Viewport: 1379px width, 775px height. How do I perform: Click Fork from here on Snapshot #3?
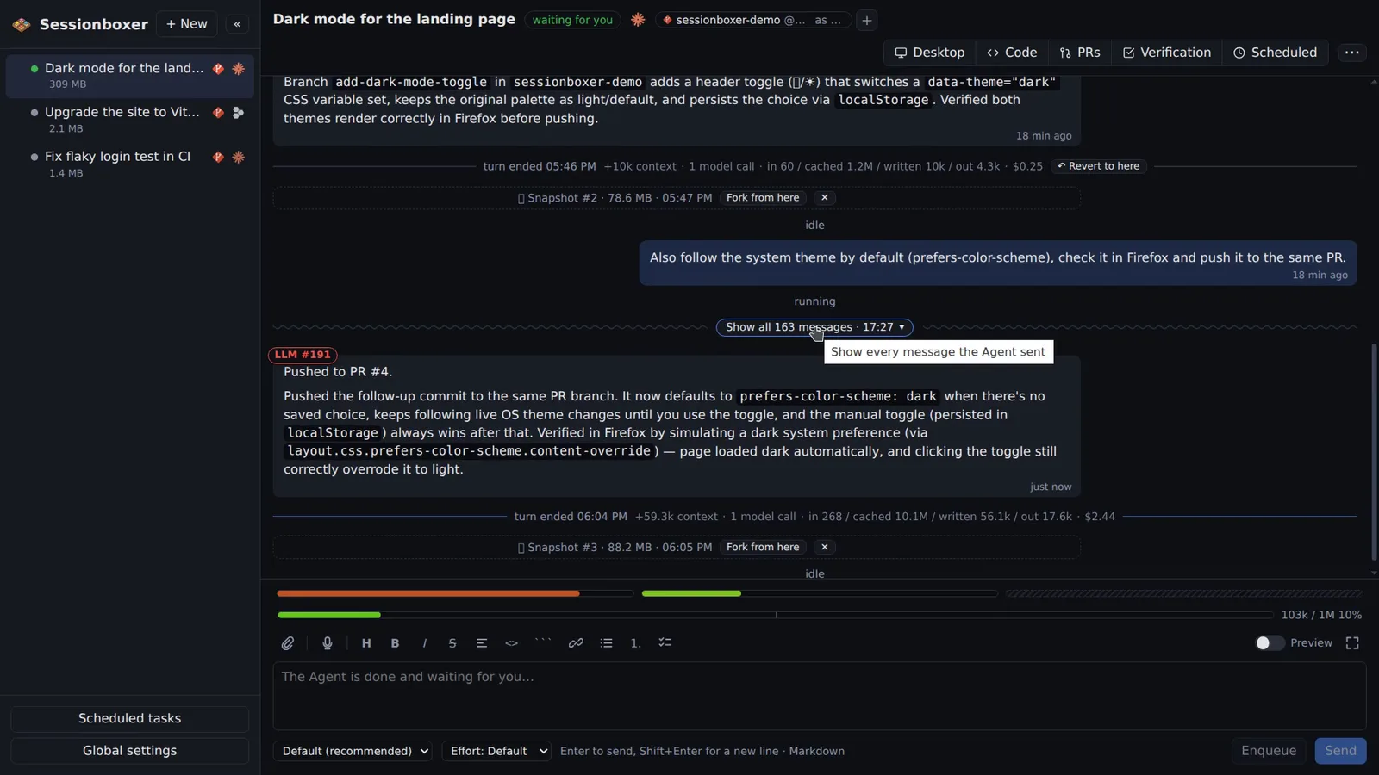pyautogui.click(x=763, y=548)
